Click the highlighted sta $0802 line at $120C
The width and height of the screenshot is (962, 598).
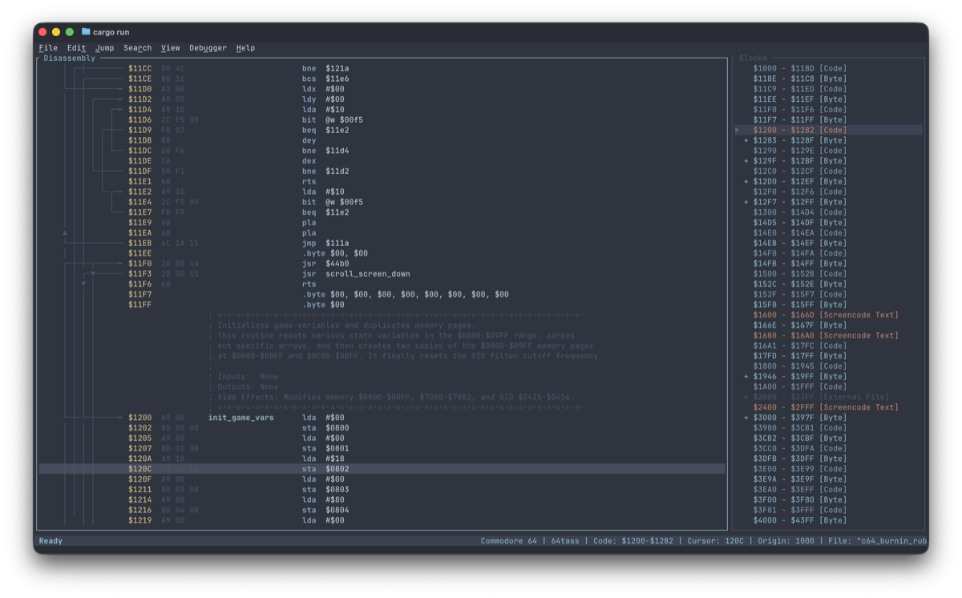tap(382, 469)
